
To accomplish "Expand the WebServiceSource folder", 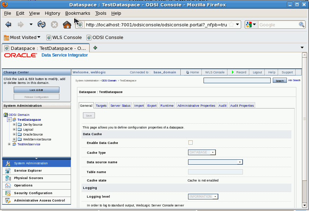I will (x=14, y=139).
